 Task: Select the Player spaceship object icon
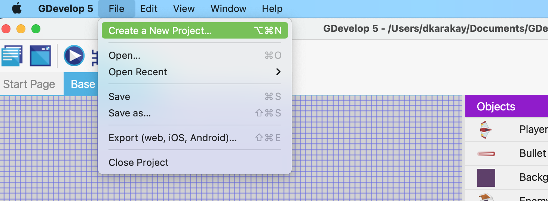[486, 130]
